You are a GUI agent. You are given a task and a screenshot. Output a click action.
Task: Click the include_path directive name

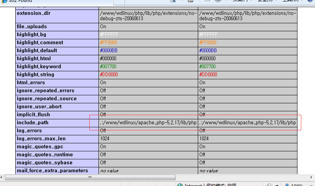click(x=32, y=123)
